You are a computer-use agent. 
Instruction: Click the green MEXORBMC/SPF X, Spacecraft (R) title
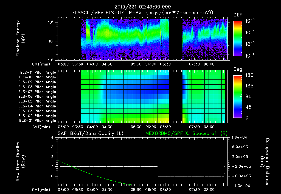(186, 133)
